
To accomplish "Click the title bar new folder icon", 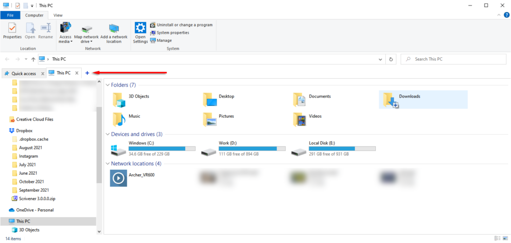I will pyautogui.click(x=26, y=5).
